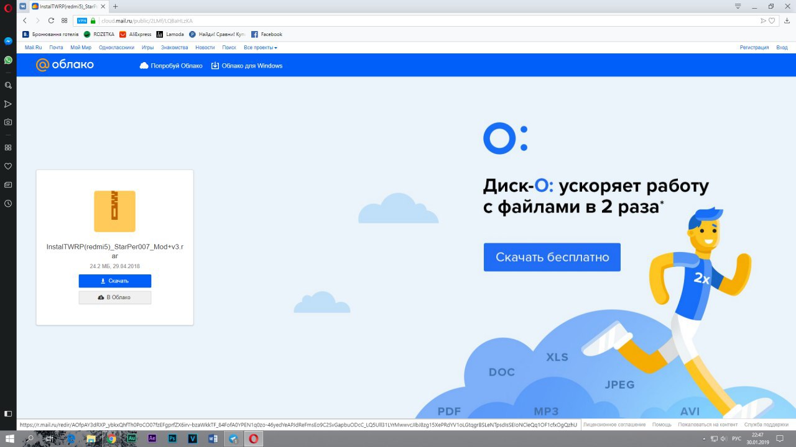The image size is (796, 447).
Task: Go forward using the browser forward arrow
Action: (x=38, y=20)
